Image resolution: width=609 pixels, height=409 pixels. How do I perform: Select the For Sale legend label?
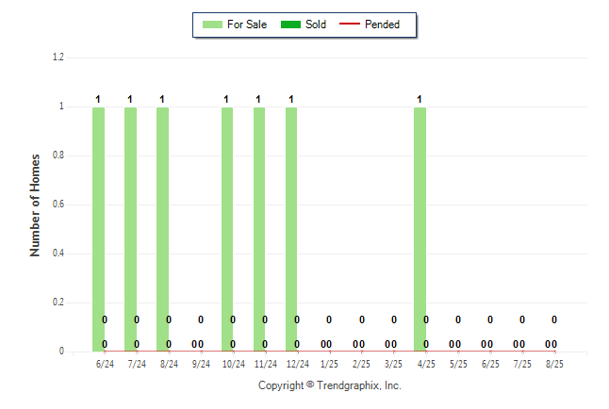[247, 25]
